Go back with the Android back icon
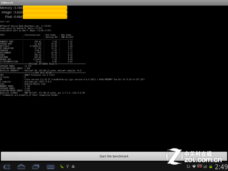228x171 pixels. coord(7,167)
